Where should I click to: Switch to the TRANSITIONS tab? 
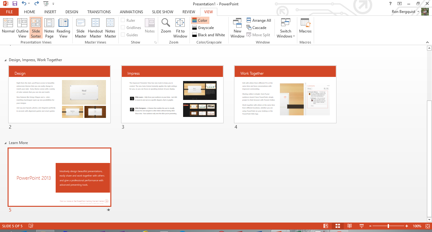99,12
